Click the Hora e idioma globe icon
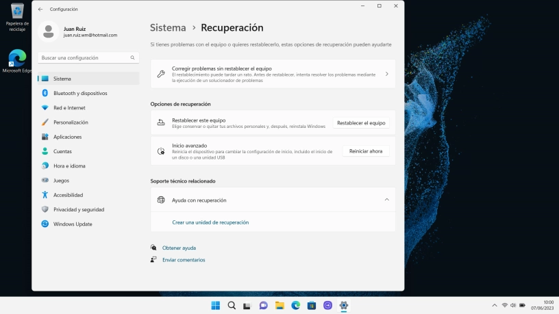 [45, 166]
